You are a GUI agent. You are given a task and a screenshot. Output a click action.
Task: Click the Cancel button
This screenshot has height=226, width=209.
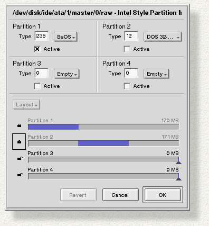(120, 195)
